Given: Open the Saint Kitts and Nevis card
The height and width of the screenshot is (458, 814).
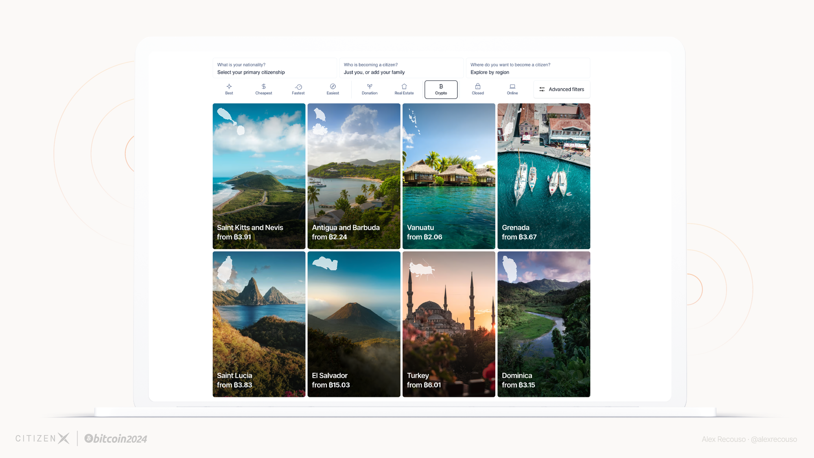Looking at the screenshot, I should coord(259,176).
